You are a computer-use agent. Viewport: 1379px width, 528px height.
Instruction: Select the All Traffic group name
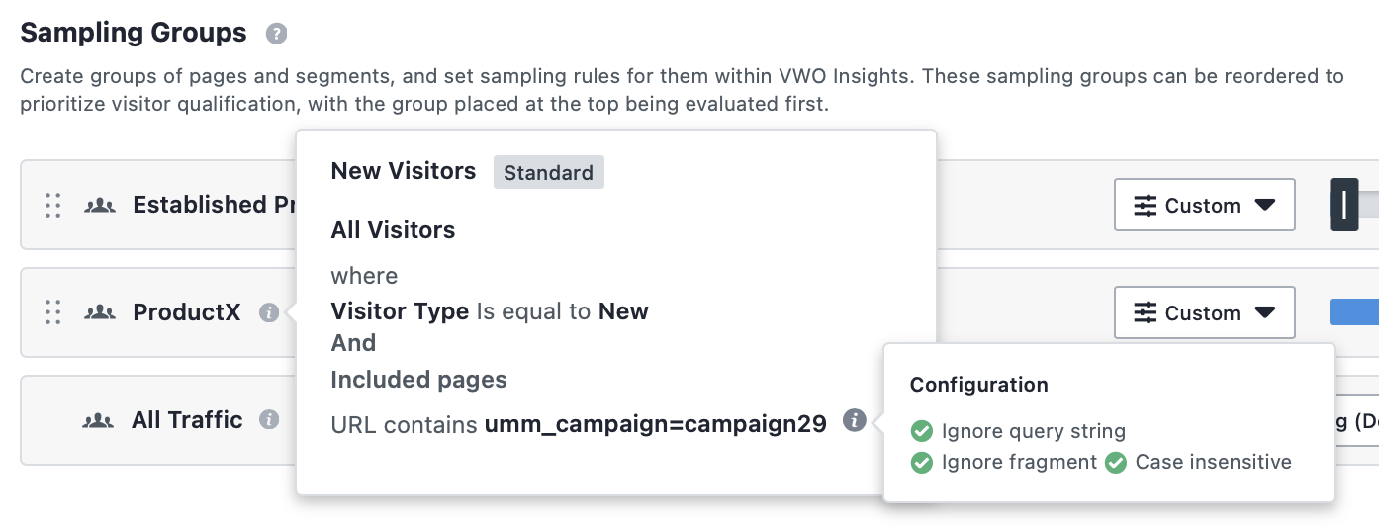point(187,420)
